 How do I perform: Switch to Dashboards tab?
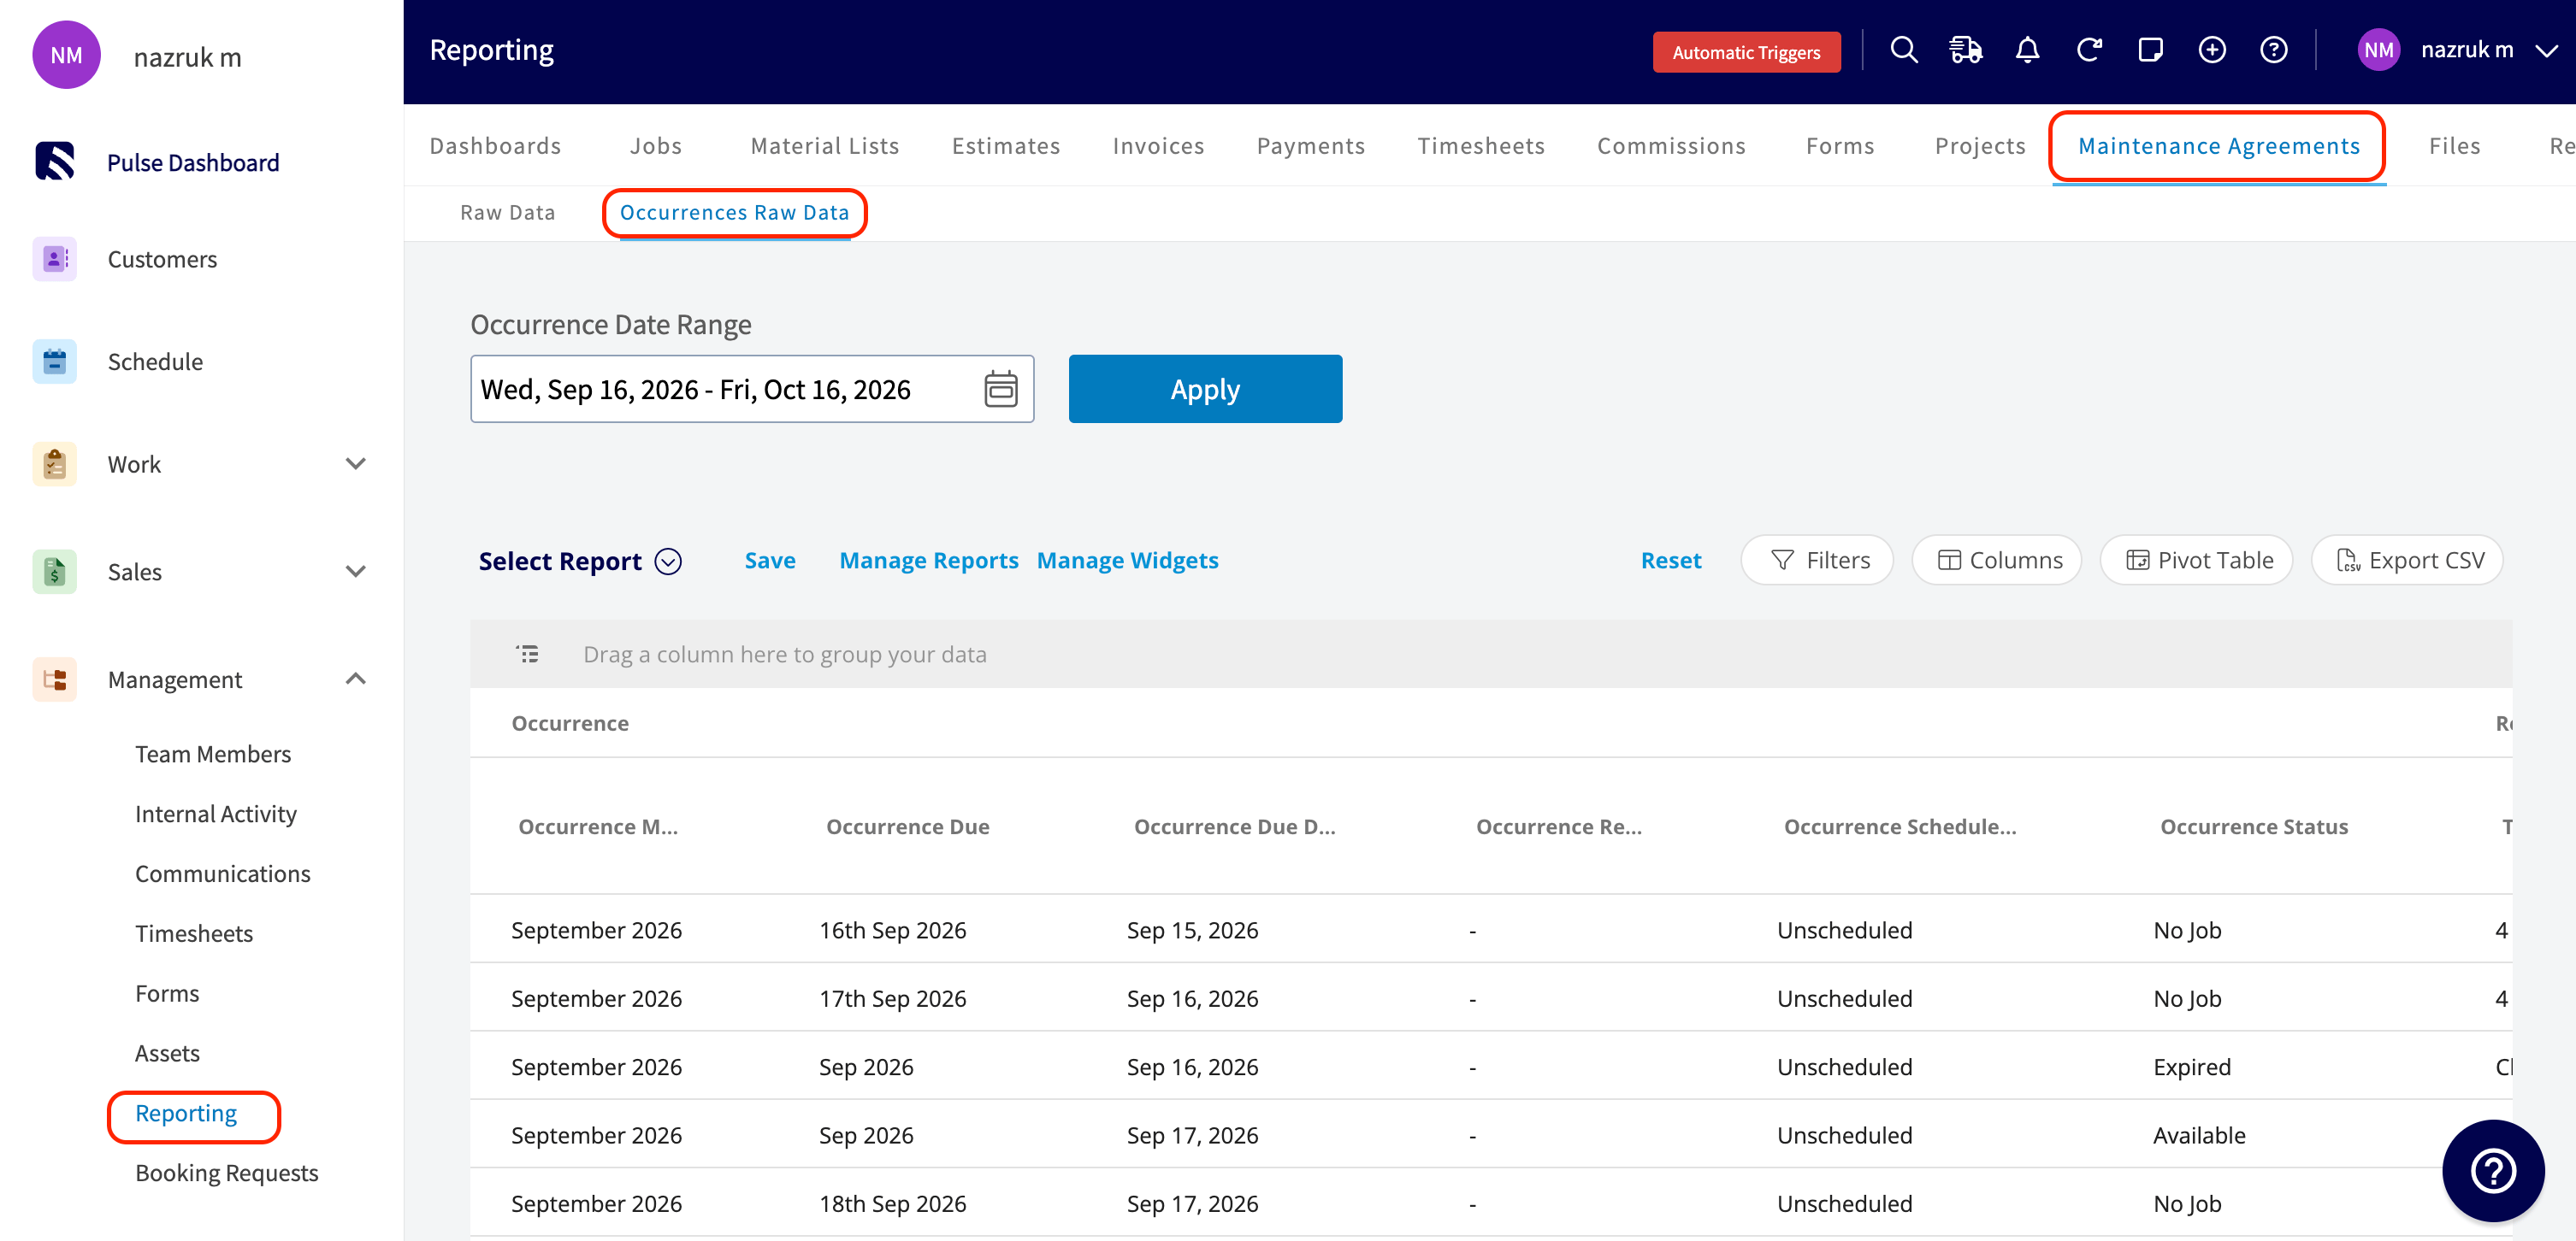point(495,146)
